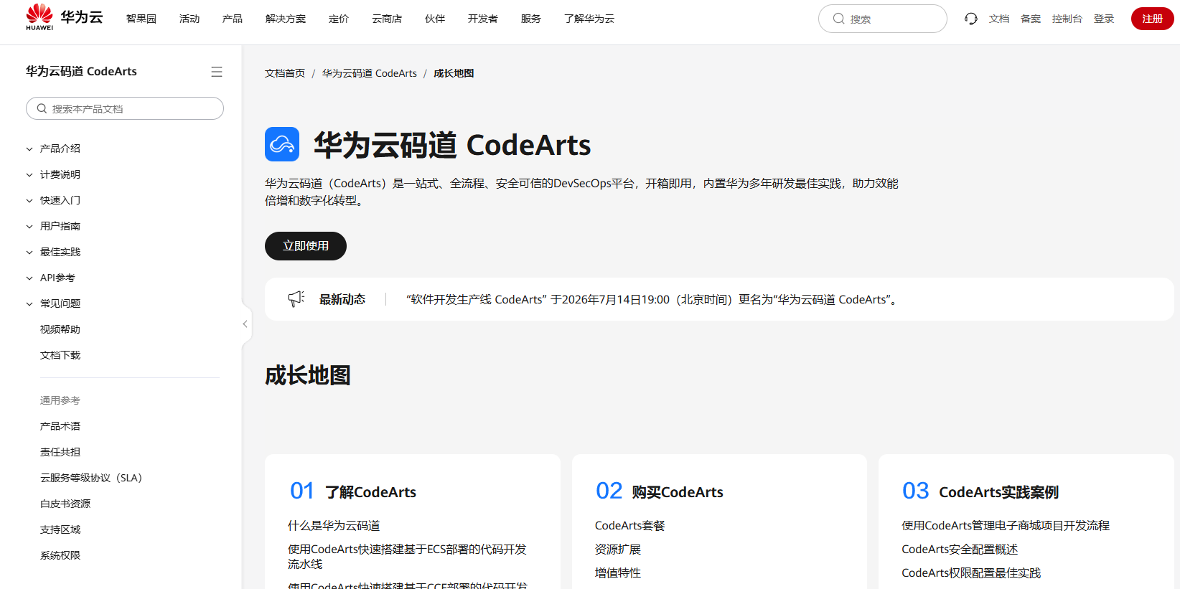Viewport: 1180px width, 589px height.
Task: Open the 了解华为云 menu
Action: [589, 19]
